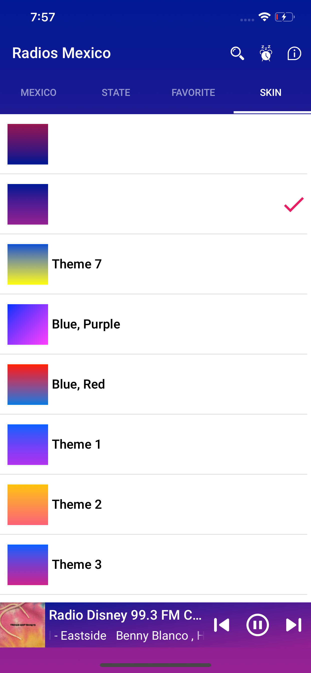Viewport: 311px width, 673px height.
Task: Open the FAVORITE tab
Action: pyautogui.click(x=193, y=92)
